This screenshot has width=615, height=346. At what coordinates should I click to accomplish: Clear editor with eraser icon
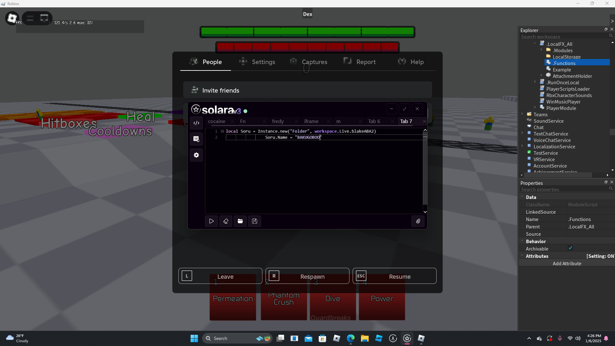(x=226, y=221)
